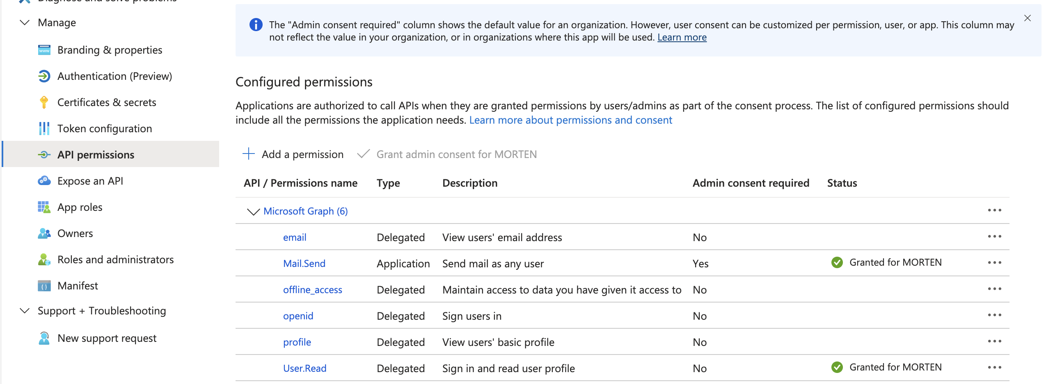Click 'Yes' admin consent value
This screenshot has height=384, width=1053.
tap(700, 264)
